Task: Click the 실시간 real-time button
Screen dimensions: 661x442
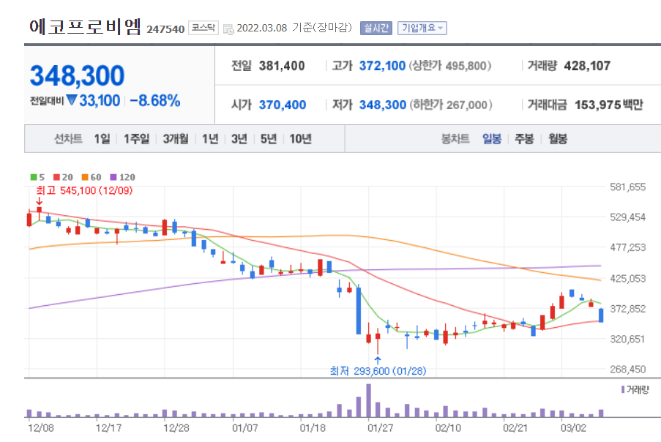Action: click(376, 29)
